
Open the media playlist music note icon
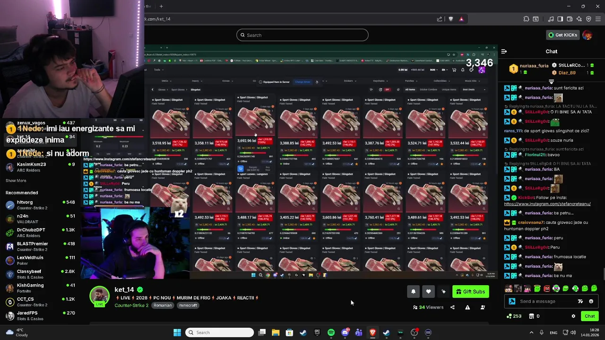pyautogui.click(x=551, y=19)
